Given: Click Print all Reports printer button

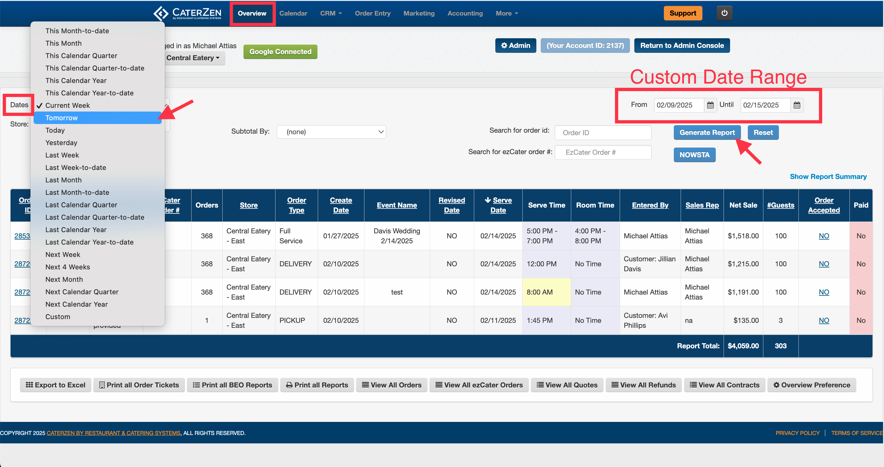Looking at the screenshot, I should 317,385.
